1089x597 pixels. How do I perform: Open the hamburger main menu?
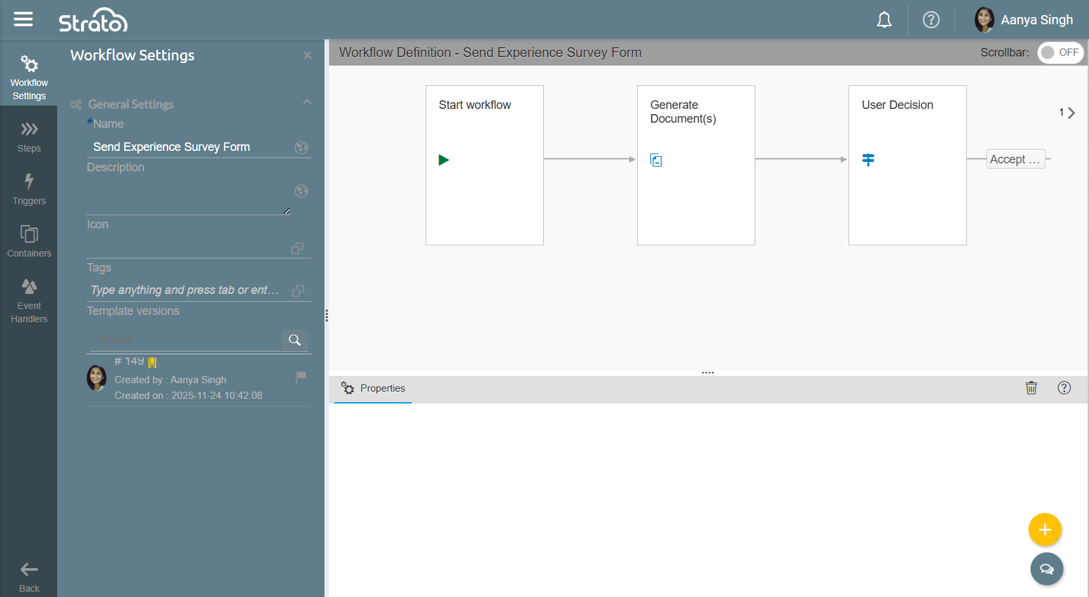point(23,20)
